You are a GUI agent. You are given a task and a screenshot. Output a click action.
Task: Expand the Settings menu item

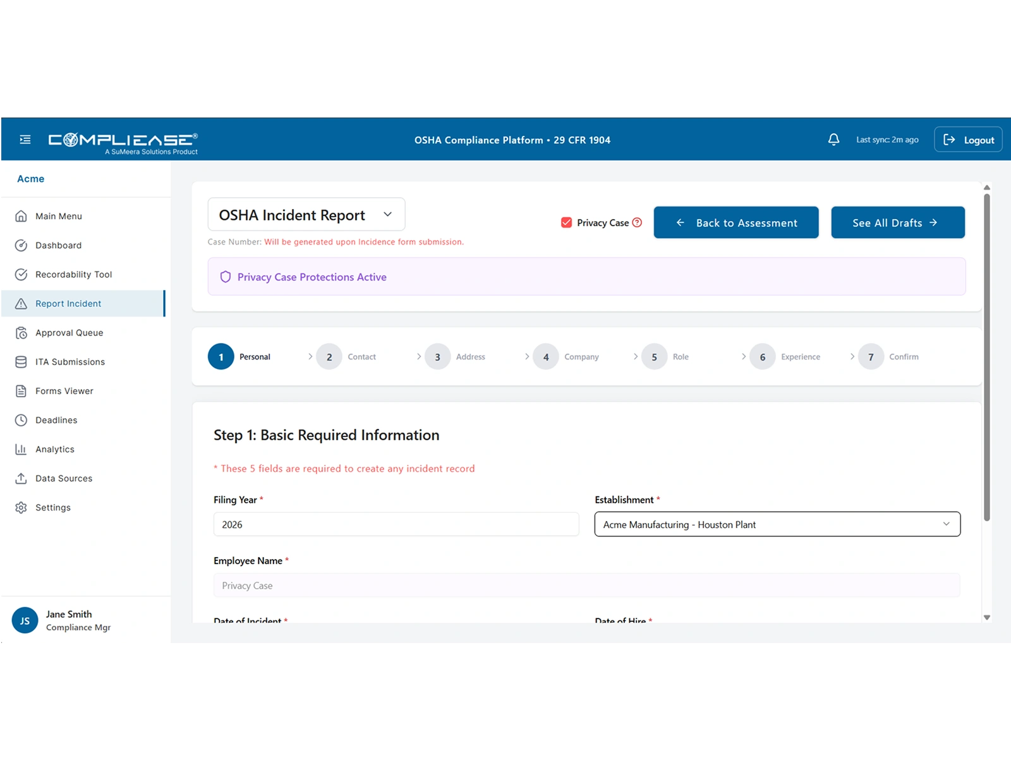pos(52,507)
